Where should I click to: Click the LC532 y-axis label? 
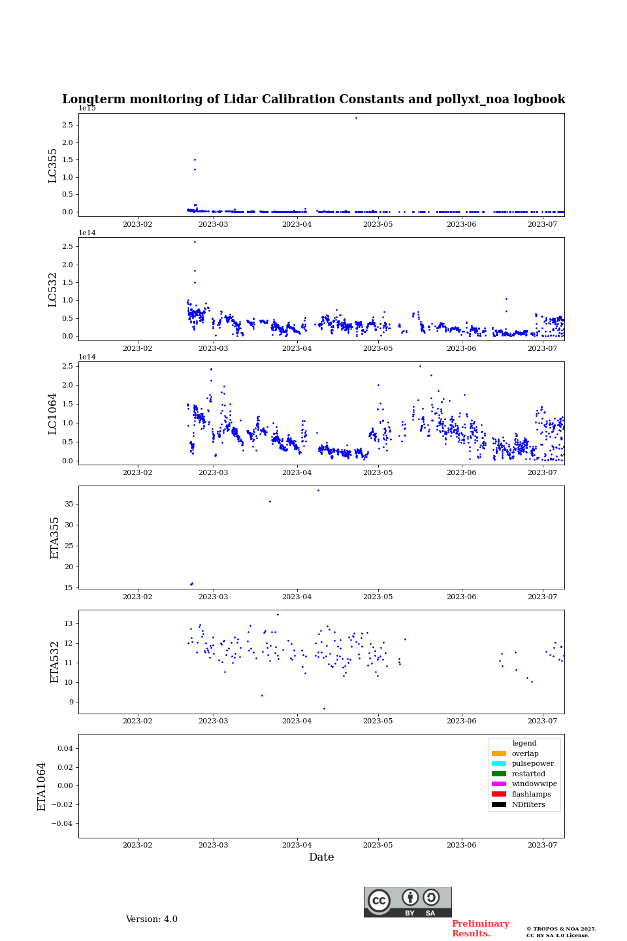click(x=53, y=289)
